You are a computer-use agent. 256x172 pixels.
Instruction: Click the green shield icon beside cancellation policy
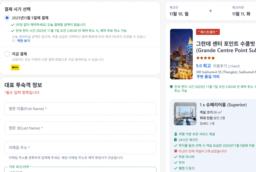click(x=171, y=87)
